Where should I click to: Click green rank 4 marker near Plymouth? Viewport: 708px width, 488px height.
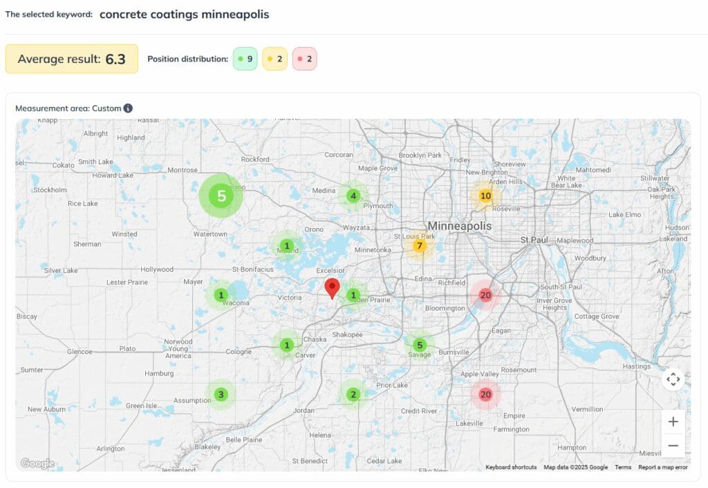tap(353, 196)
